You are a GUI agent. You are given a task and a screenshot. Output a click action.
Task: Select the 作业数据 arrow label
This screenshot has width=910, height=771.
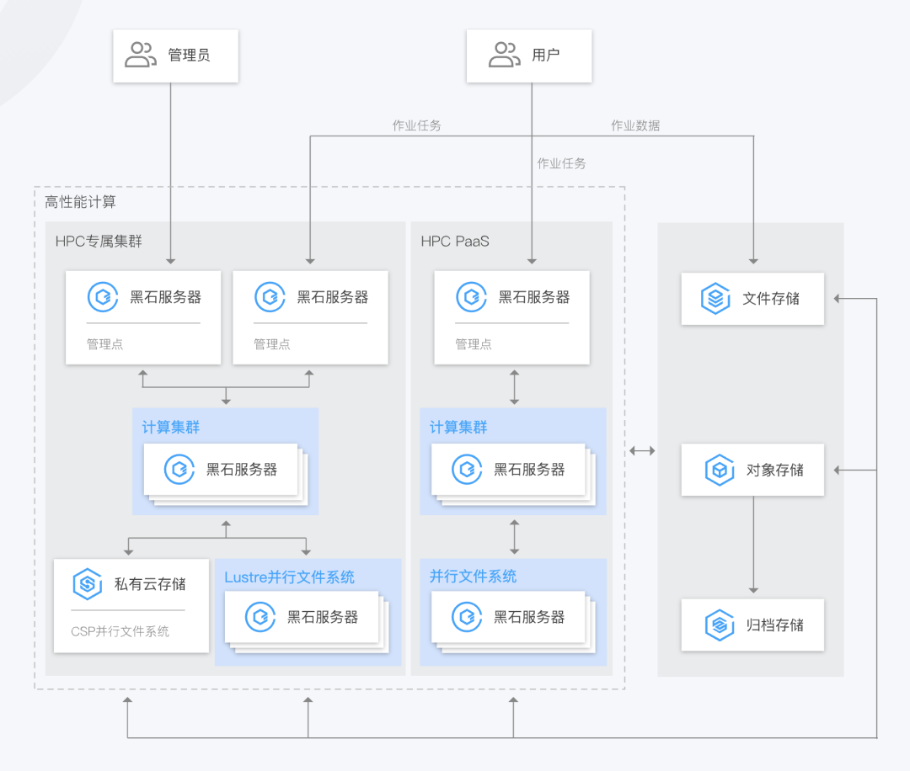pyautogui.click(x=635, y=125)
